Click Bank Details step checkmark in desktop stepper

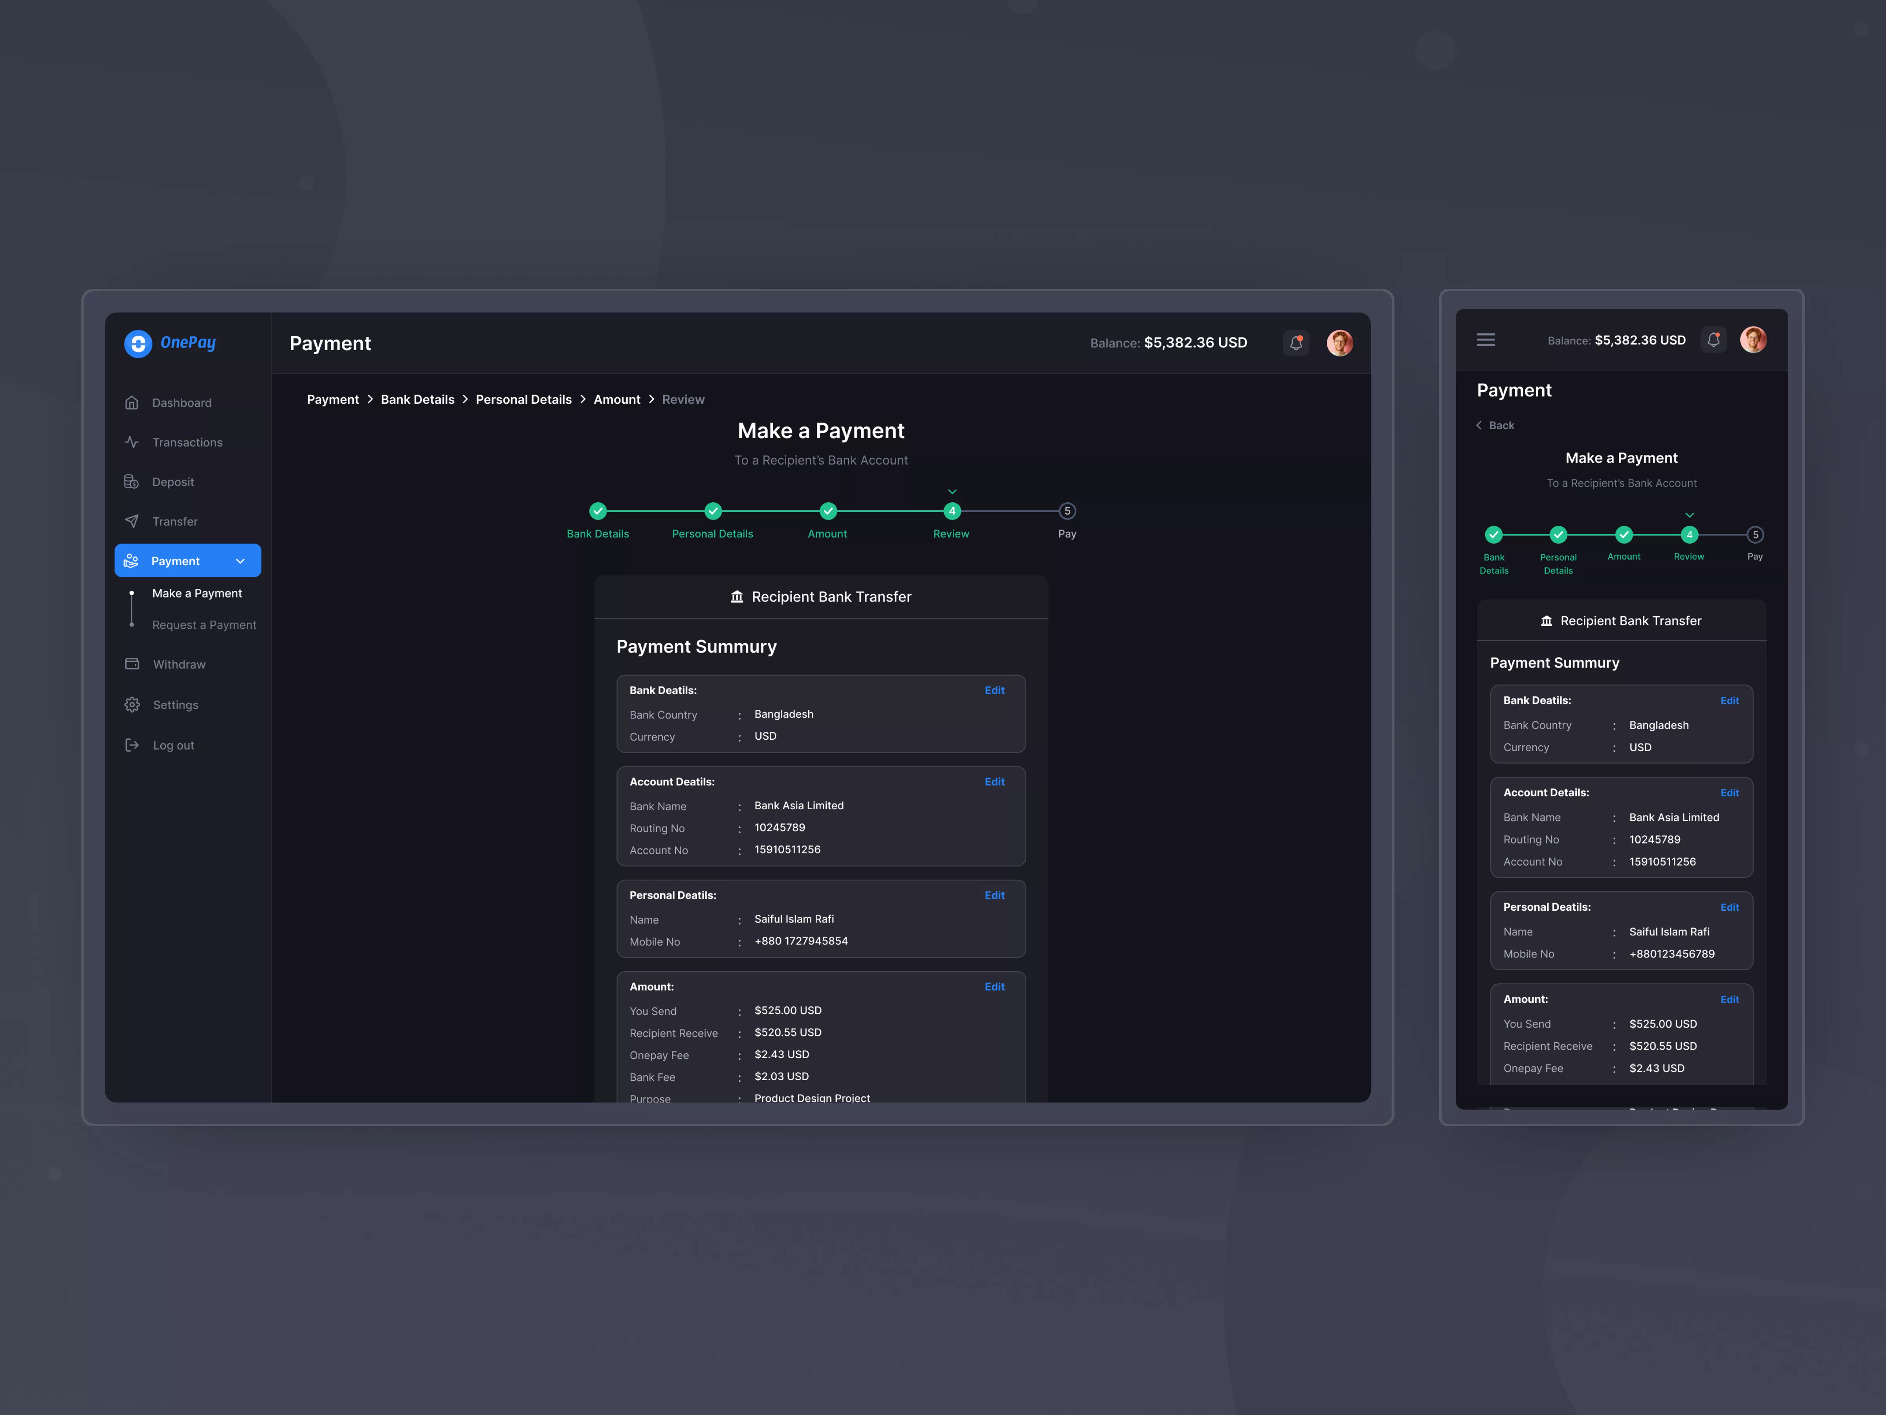(x=598, y=511)
